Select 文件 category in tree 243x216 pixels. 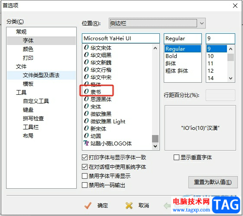(21, 66)
